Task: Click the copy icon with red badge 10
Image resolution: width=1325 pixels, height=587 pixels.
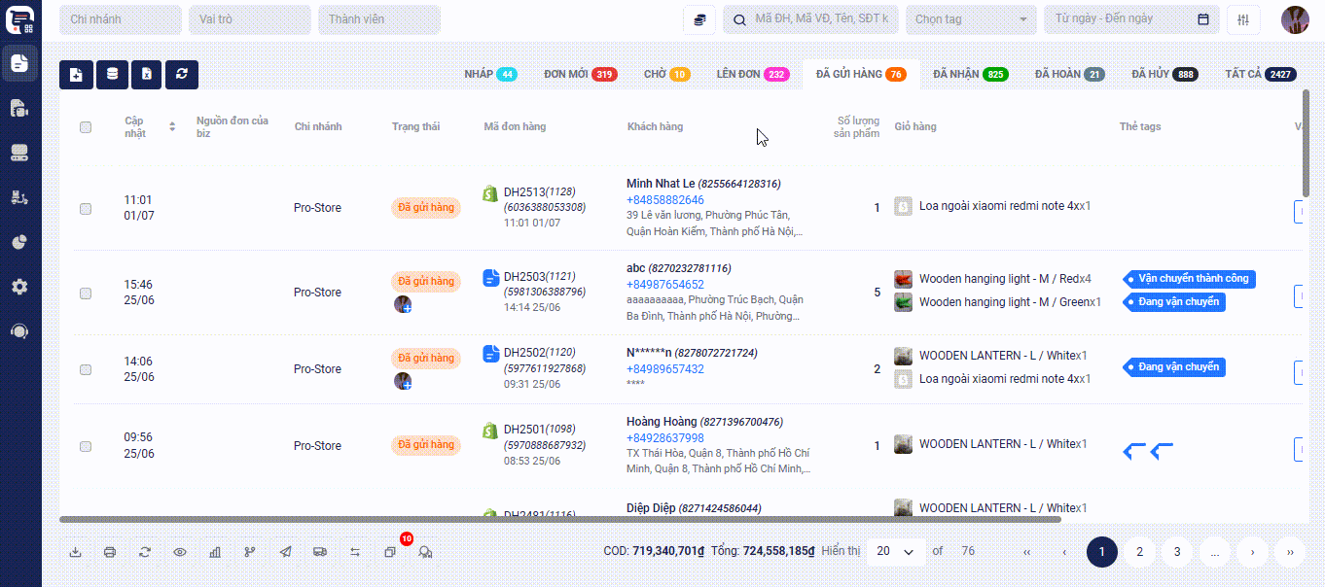Action: coord(389,552)
